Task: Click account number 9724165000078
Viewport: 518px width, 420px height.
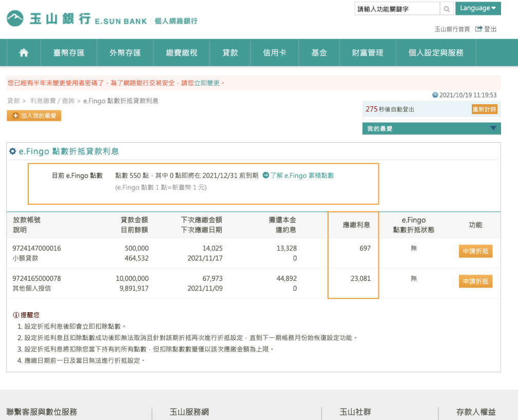Action: 36,278
